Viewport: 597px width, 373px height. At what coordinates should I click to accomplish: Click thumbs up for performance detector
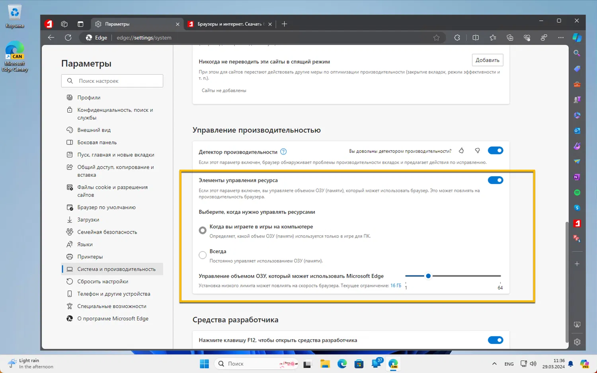click(461, 150)
